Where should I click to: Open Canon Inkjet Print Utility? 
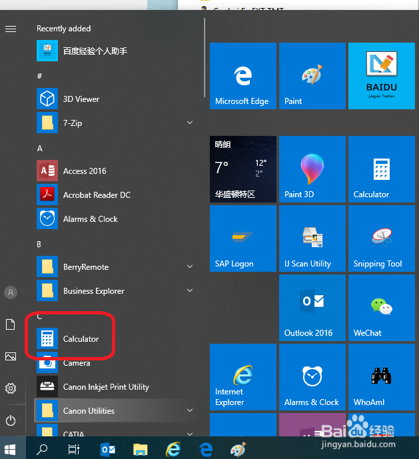pyautogui.click(x=115, y=387)
